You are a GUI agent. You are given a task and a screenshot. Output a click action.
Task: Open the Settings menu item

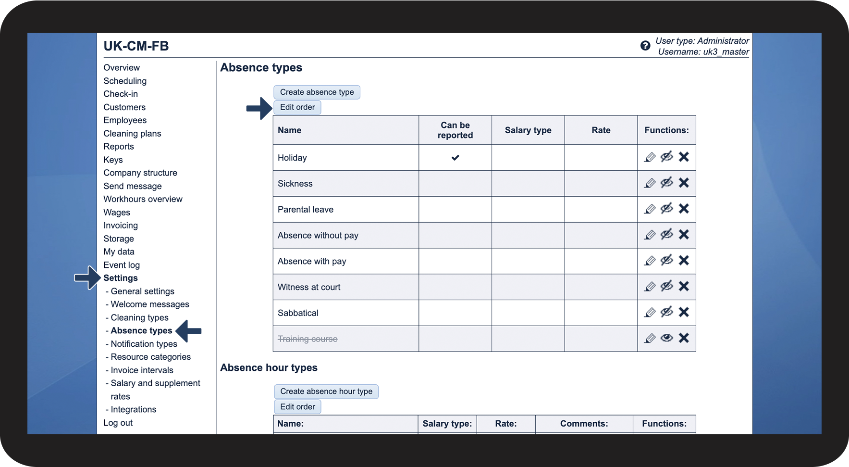tap(121, 278)
